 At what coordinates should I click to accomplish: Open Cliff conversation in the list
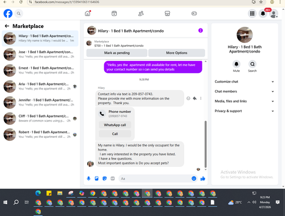point(40,119)
